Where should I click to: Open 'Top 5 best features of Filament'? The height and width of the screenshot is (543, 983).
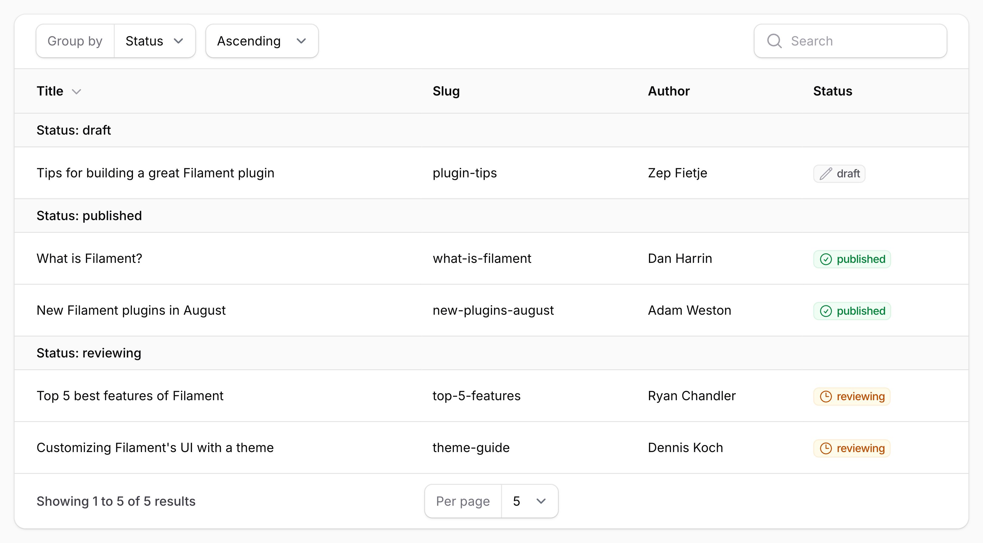click(x=130, y=396)
